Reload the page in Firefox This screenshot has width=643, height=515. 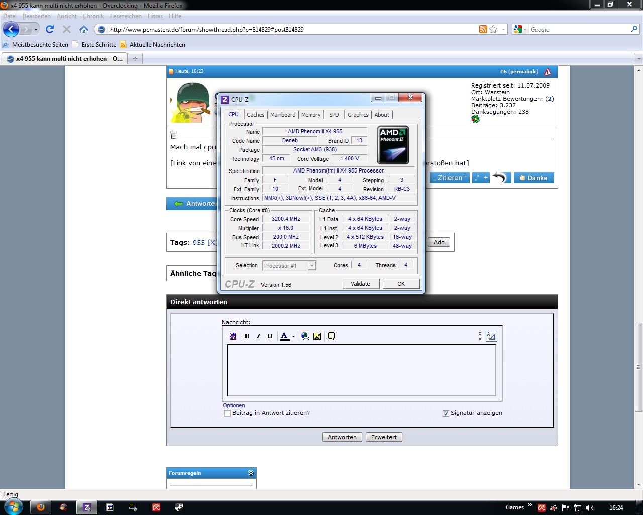coord(49,29)
